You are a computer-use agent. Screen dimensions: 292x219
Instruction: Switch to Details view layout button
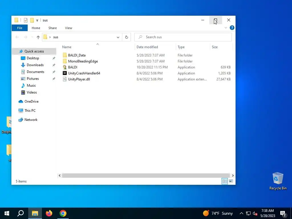(x=225, y=181)
